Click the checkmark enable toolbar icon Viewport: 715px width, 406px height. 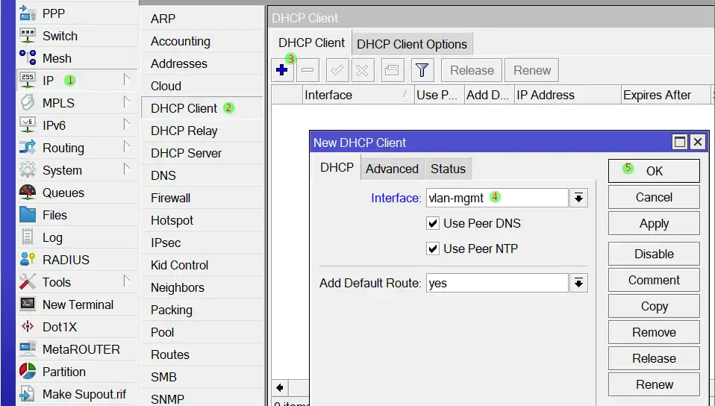337,71
